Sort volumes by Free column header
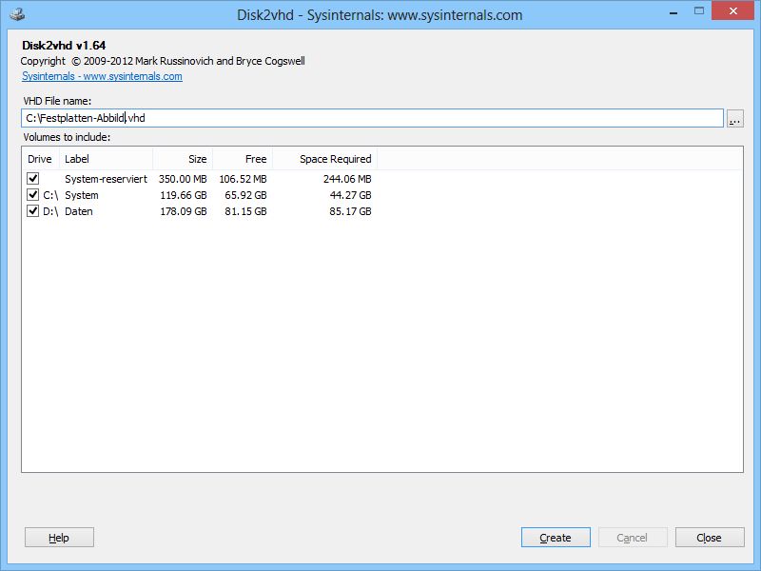Image resolution: width=761 pixels, height=571 pixels. click(x=243, y=159)
